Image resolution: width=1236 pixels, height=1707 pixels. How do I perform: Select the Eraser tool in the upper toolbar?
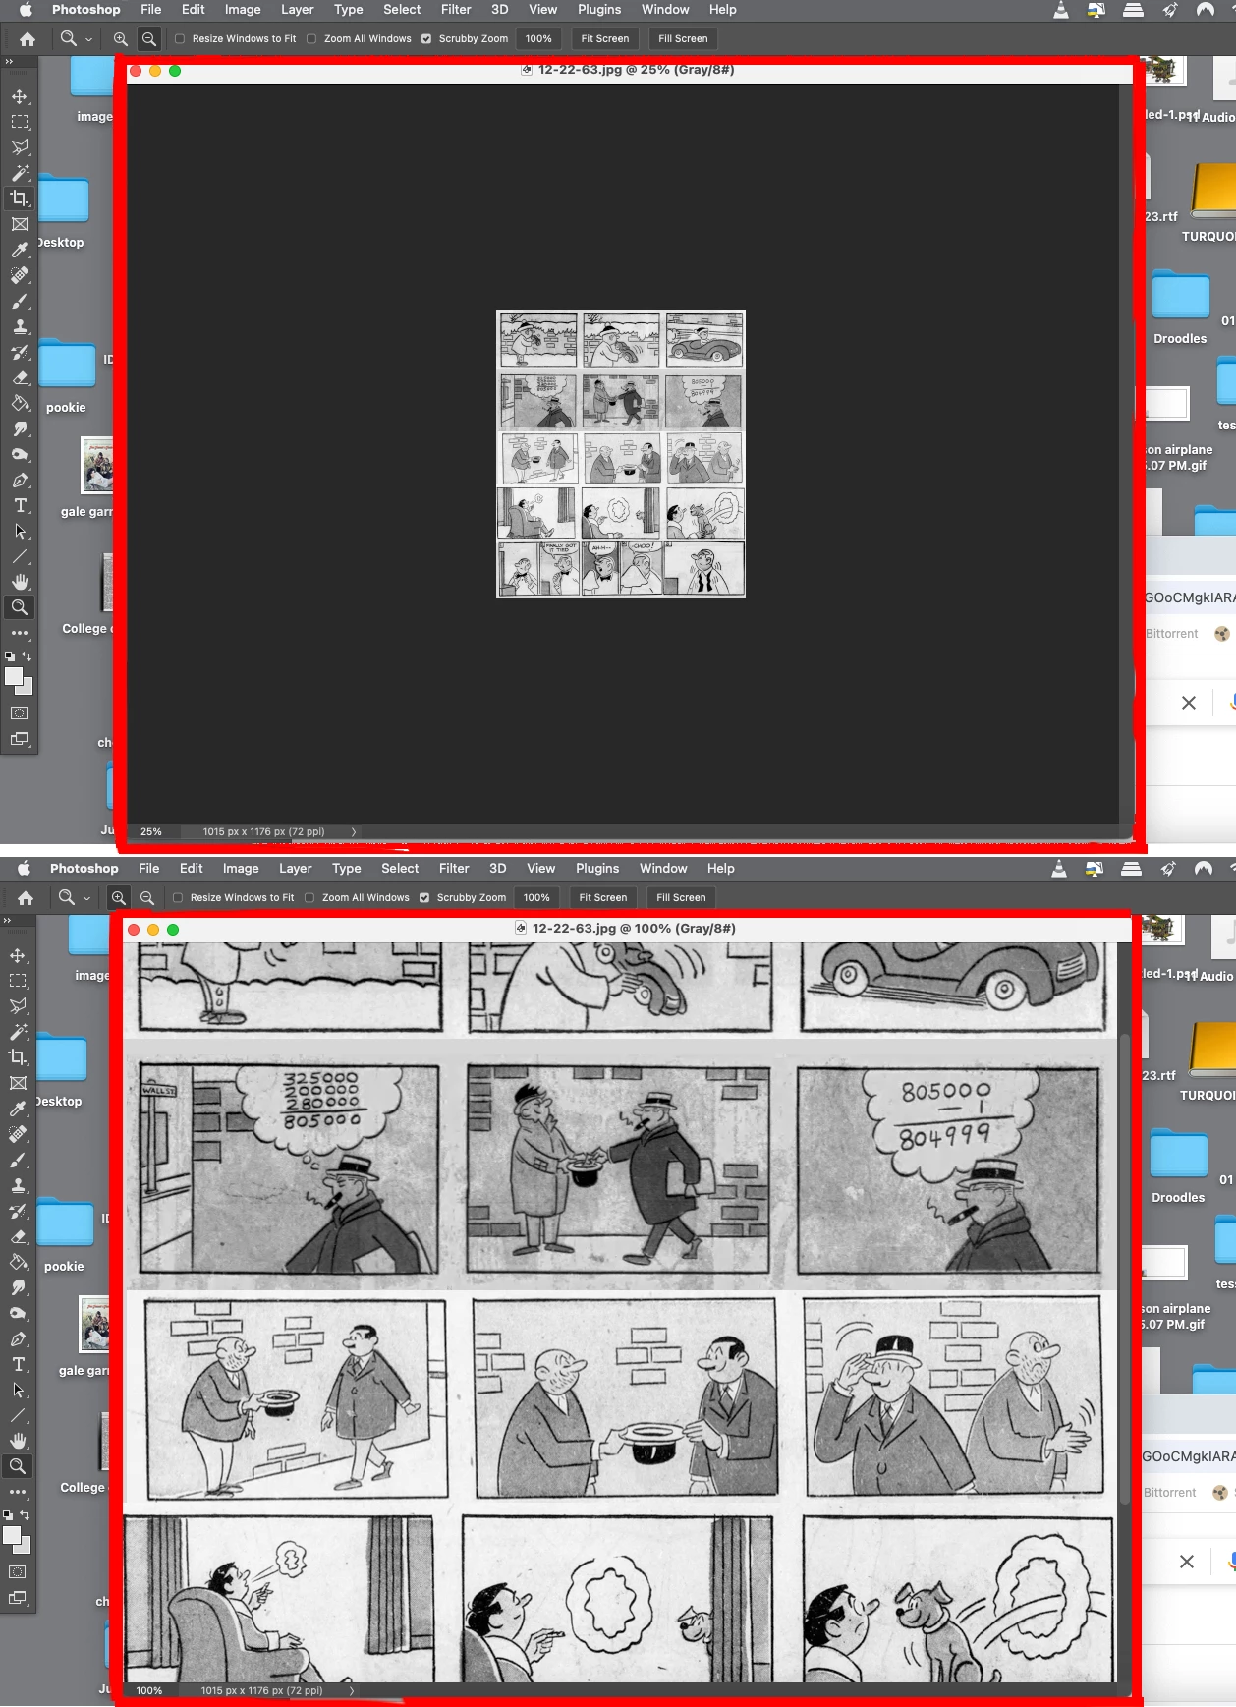20,377
